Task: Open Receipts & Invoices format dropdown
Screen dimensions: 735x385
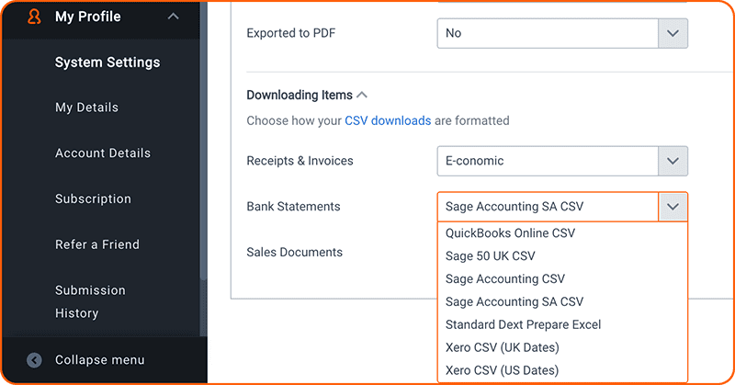Action: point(562,161)
